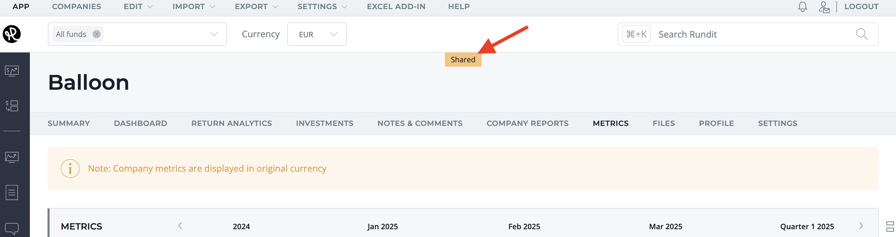Open the document sidebar icon

(x=12, y=193)
